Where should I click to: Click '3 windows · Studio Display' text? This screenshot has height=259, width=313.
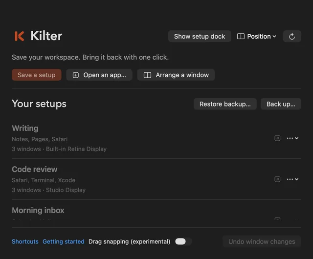tap(48, 190)
